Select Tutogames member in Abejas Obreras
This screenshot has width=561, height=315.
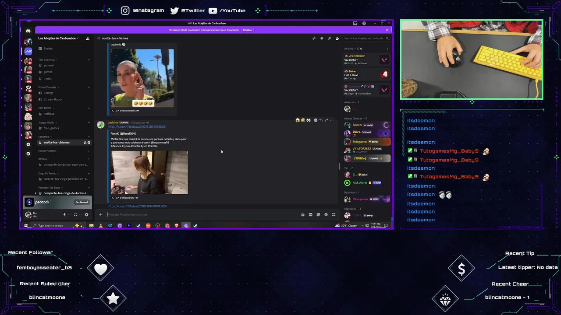367,142
